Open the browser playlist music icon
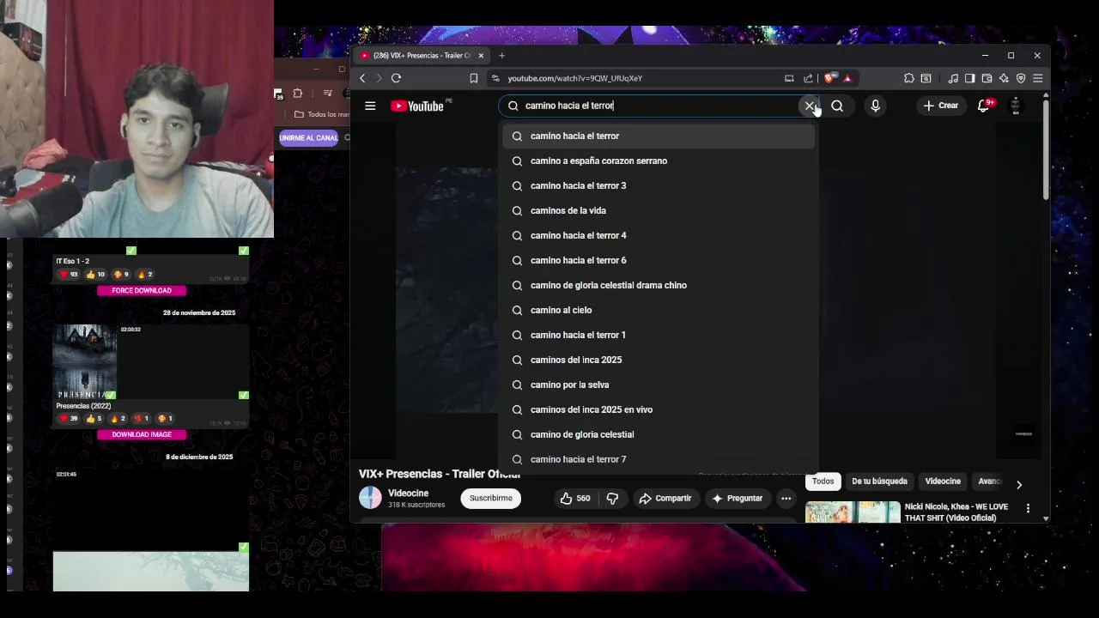The height and width of the screenshot is (618, 1099). pyautogui.click(x=953, y=78)
